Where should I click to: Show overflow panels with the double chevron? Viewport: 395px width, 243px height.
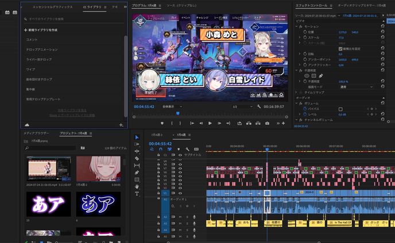click(x=125, y=7)
